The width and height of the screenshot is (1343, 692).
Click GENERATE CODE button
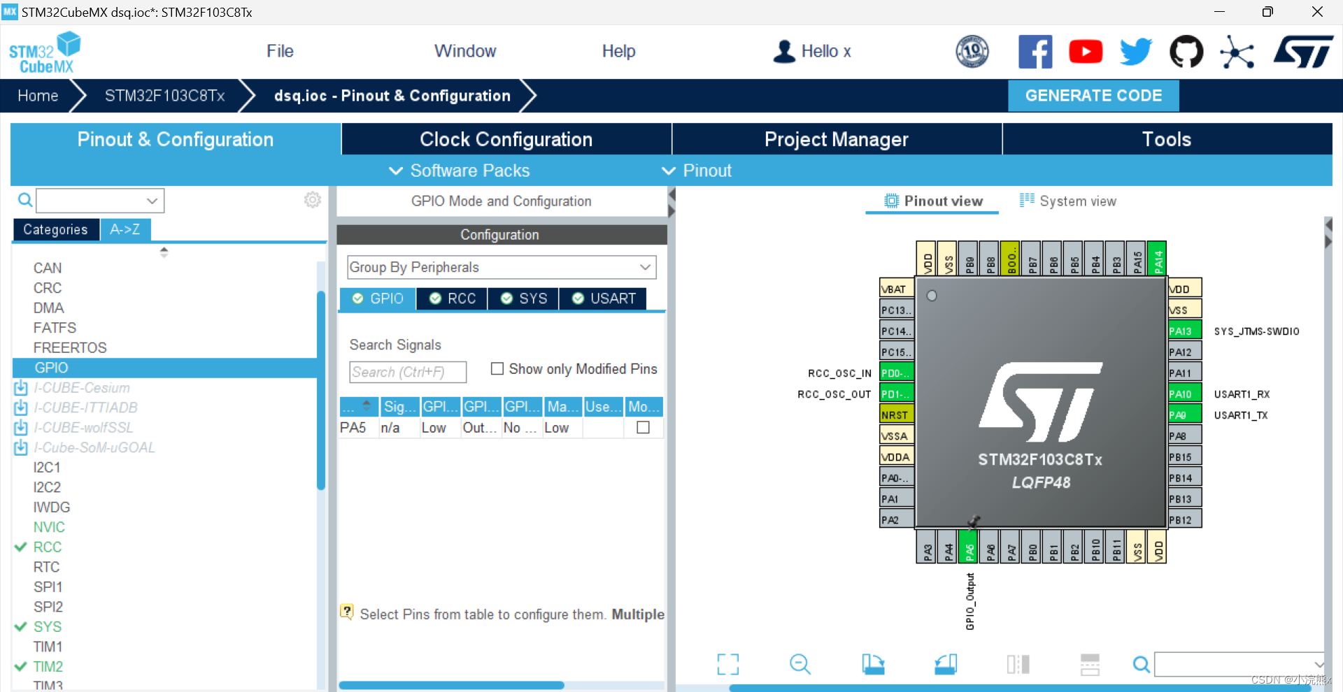tap(1093, 96)
